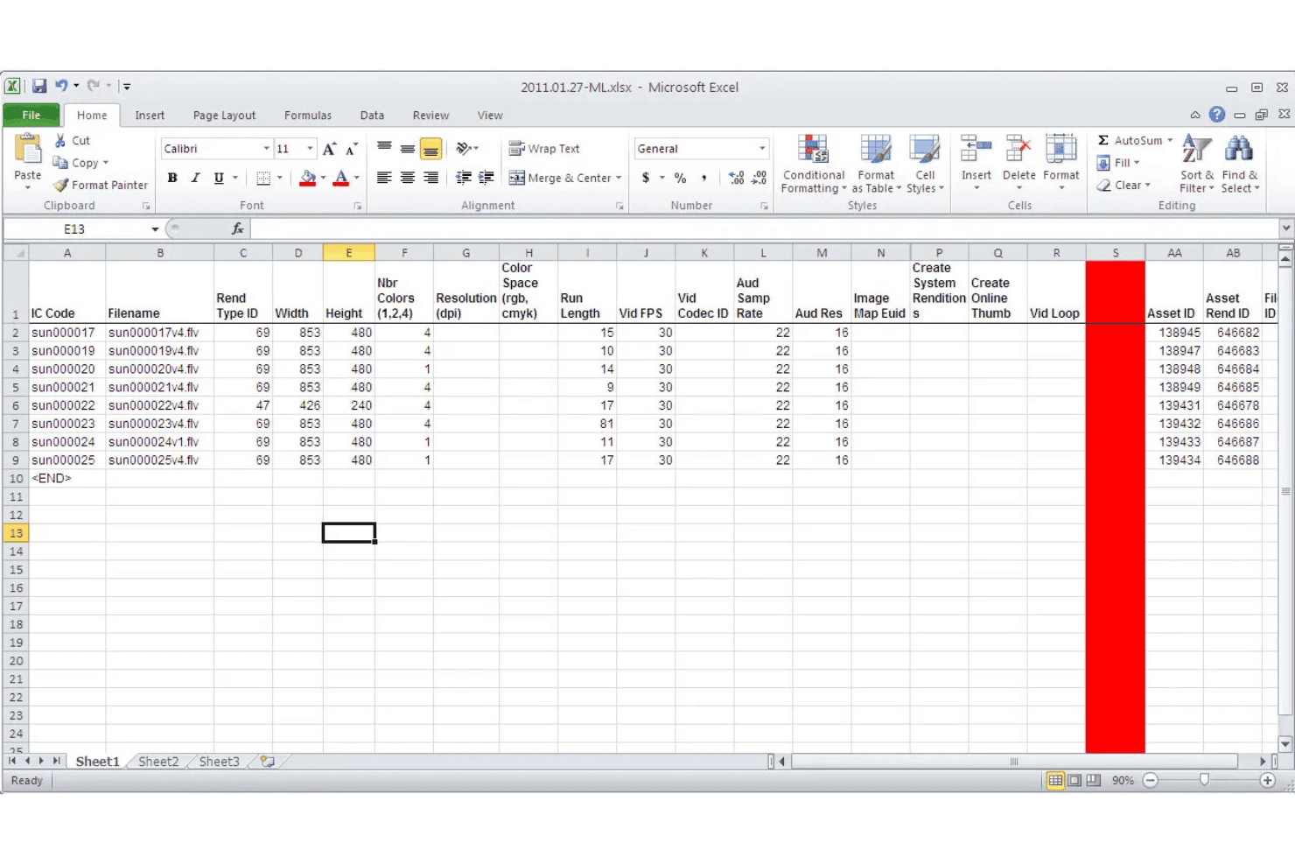This screenshot has width=1295, height=864.
Task: Open the File tab
Action: click(31, 115)
